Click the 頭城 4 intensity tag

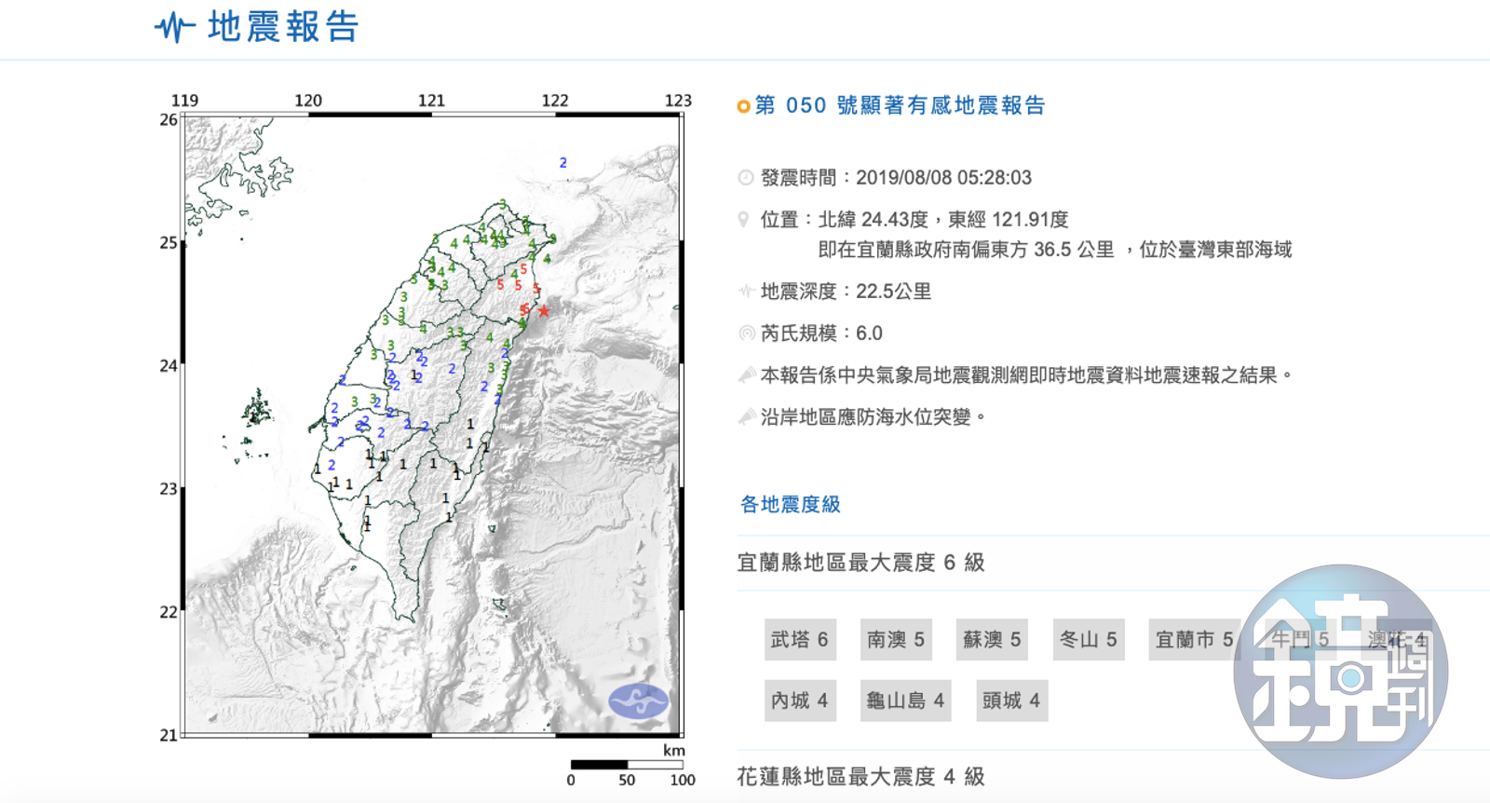[1011, 701]
